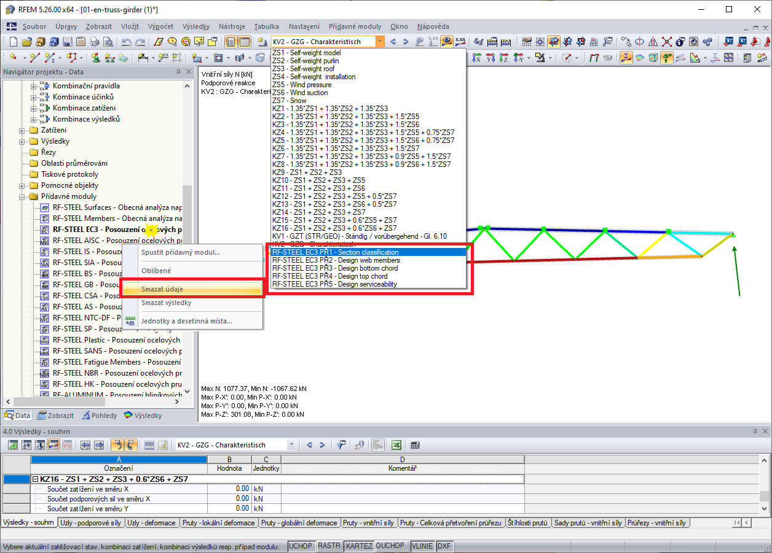This screenshot has height=553, width=772.
Task: Click the Excel export icon in table toolbar
Action: (397, 445)
